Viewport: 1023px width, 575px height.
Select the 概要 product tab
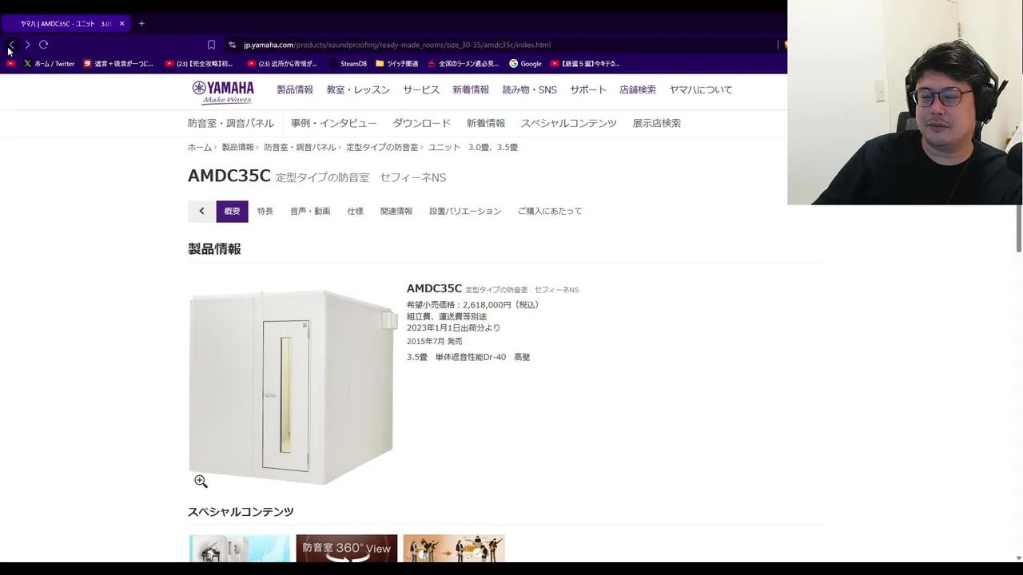click(232, 212)
